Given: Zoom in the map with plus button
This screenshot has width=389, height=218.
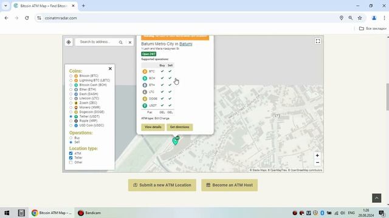Looking at the screenshot, I should tap(317, 156).
